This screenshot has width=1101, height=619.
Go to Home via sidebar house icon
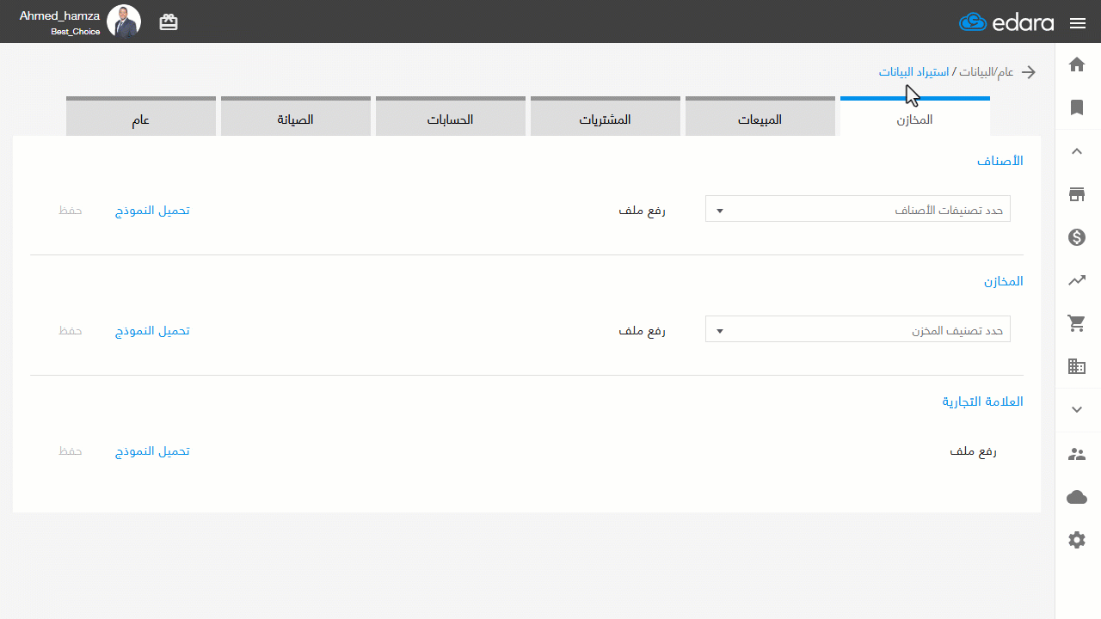[1077, 64]
